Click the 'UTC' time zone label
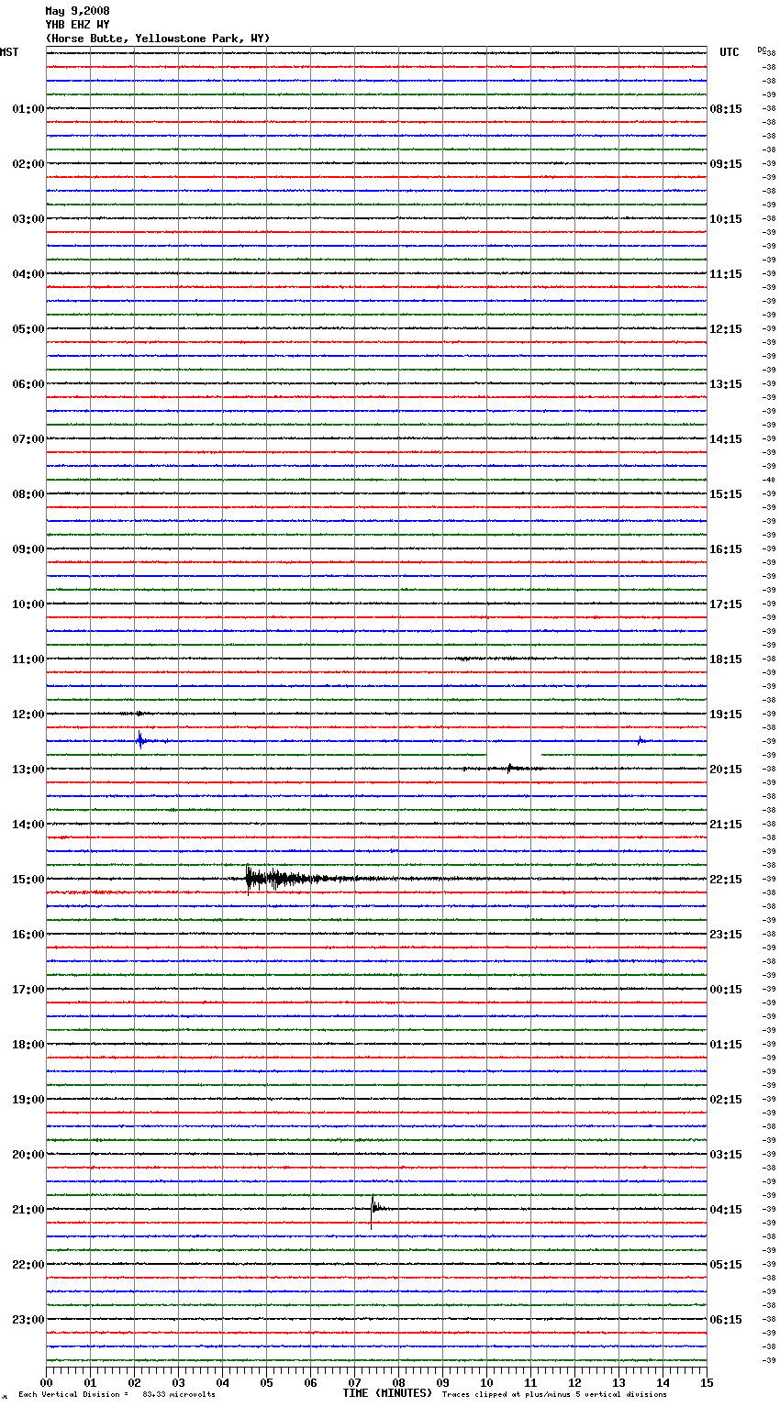This screenshot has width=780, height=1407. coord(730,52)
